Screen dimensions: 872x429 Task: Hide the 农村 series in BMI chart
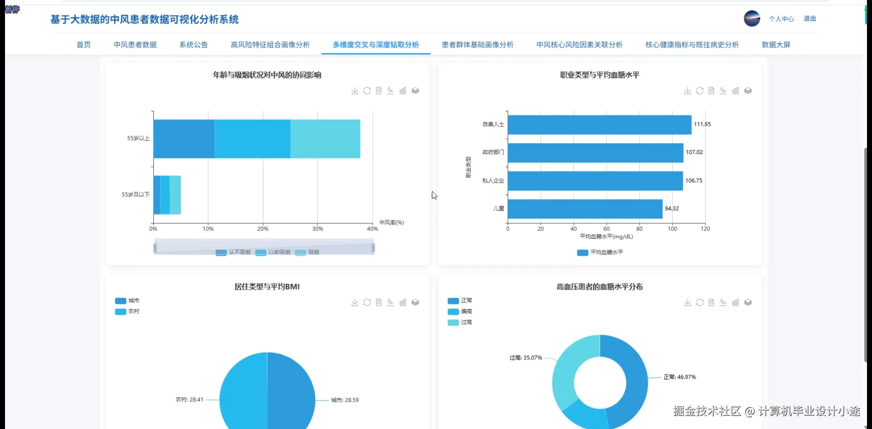point(127,311)
